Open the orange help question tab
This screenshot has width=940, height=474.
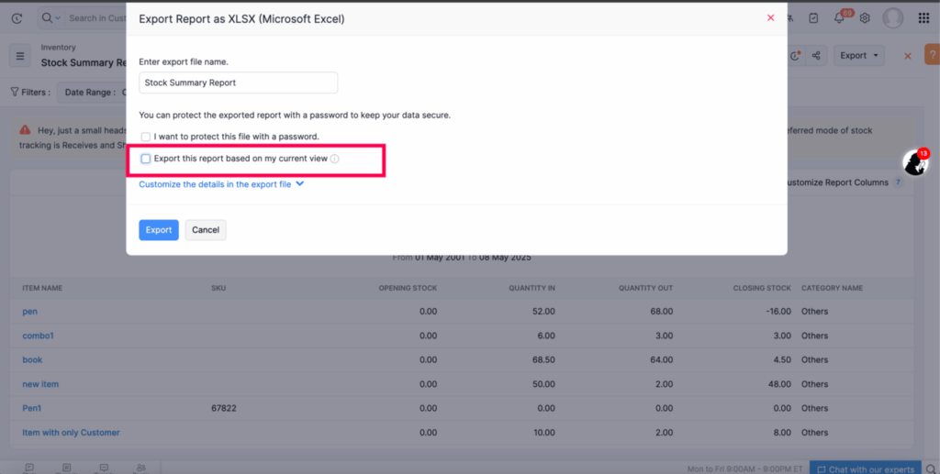pyautogui.click(x=933, y=55)
